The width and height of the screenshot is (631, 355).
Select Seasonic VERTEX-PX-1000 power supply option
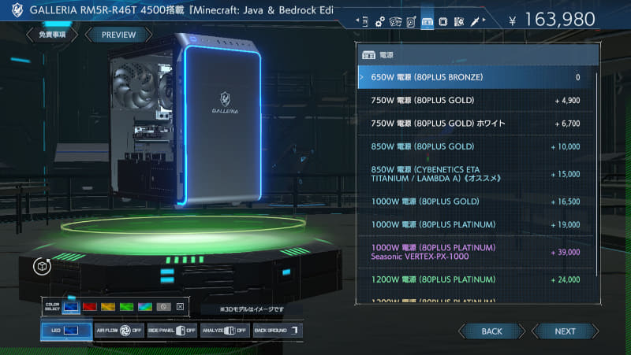point(476,252)
